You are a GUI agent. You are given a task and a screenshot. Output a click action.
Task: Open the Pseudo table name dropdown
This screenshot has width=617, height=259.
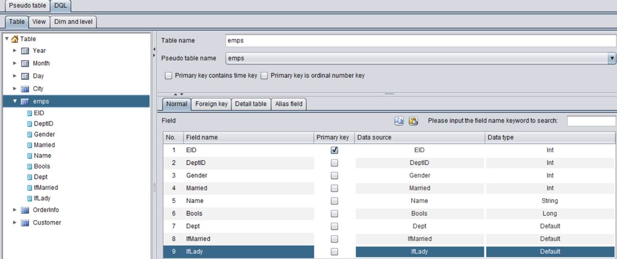pos(612,58)
